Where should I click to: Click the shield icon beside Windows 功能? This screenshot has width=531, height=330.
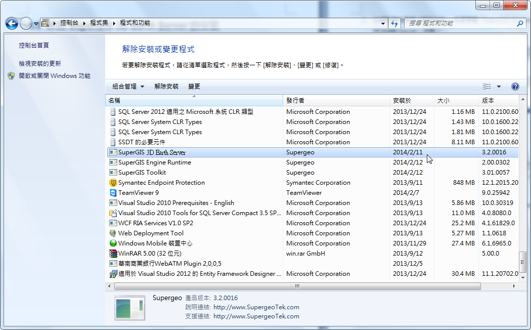(x=11, y=75)
